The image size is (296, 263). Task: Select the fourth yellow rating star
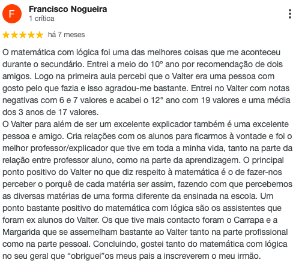[31, 35]
